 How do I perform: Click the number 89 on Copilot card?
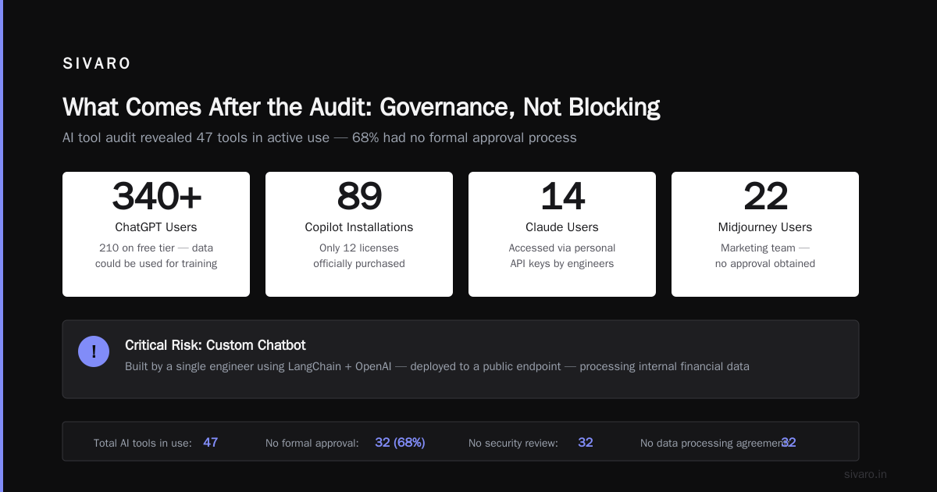click(x=359, y=196)
